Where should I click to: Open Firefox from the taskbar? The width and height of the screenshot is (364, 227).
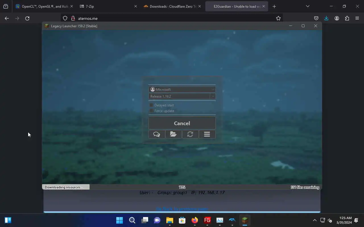click(195, 220)
